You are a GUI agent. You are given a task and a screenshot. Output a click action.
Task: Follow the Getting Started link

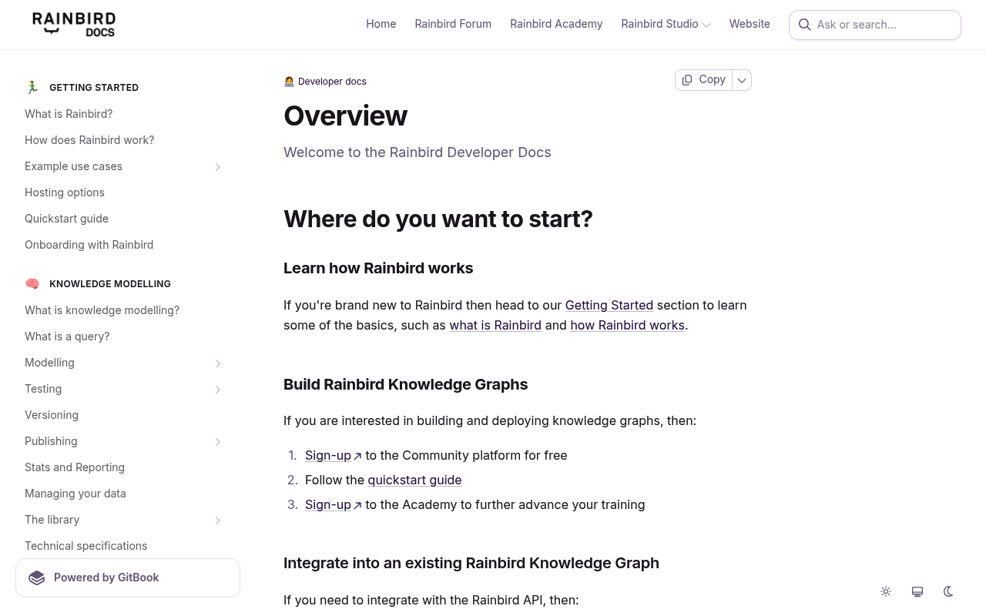tap(609, 306)
